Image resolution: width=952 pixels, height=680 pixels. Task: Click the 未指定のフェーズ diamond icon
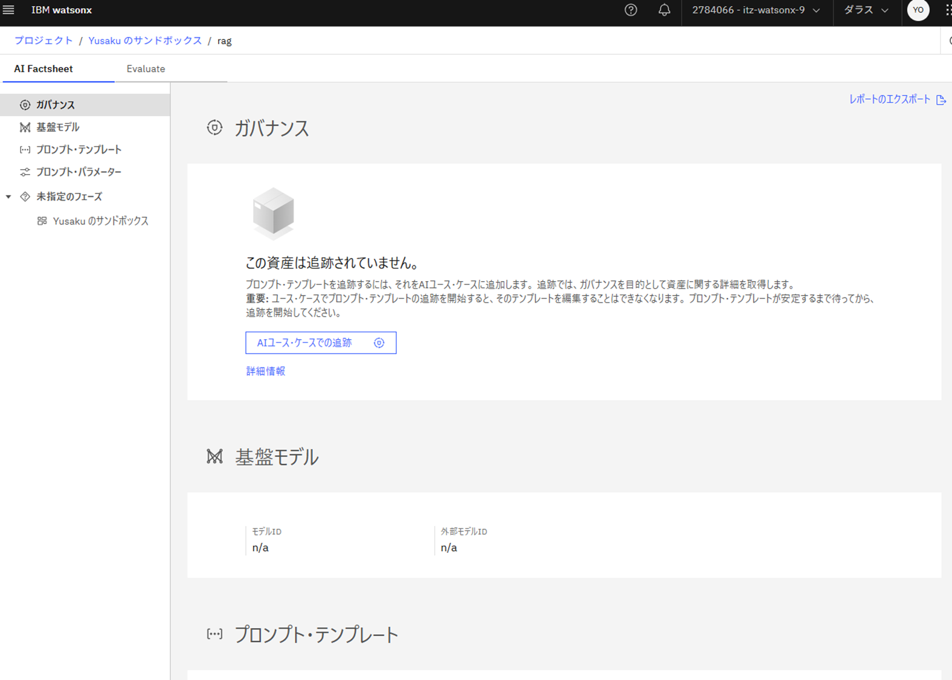[25, 196]
